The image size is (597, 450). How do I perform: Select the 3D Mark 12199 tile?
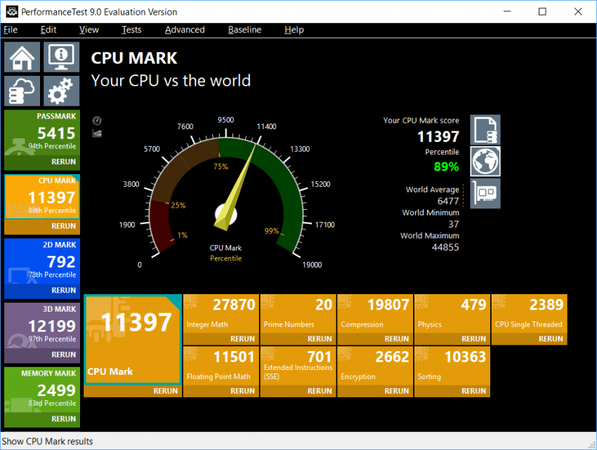(42, 326)
